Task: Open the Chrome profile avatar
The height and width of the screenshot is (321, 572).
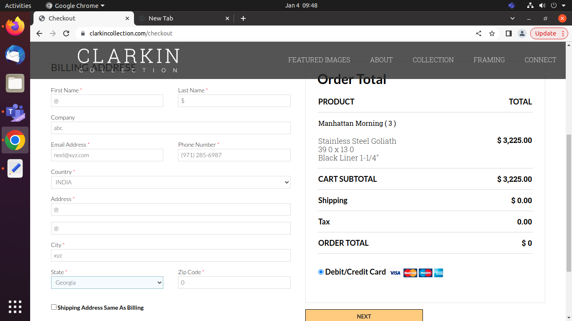Action: tap(522, 33)
